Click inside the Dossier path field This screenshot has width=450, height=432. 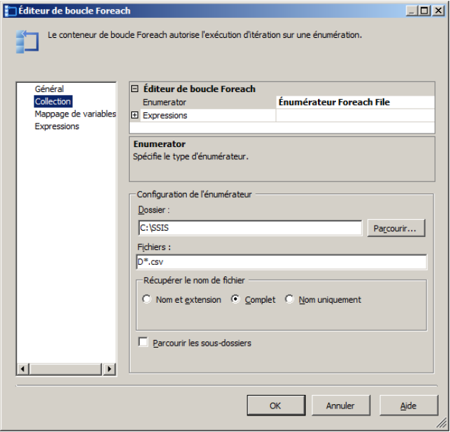tap(250, 228)
